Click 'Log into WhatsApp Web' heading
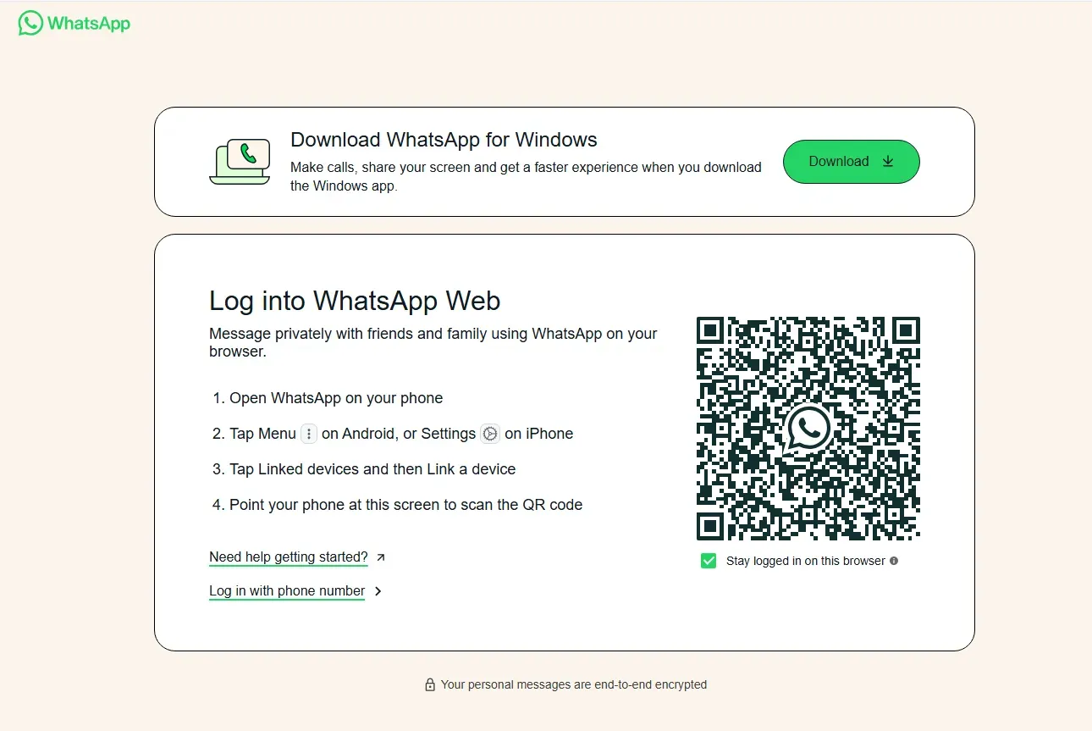 pyautogui.click(x=355, y=301)
